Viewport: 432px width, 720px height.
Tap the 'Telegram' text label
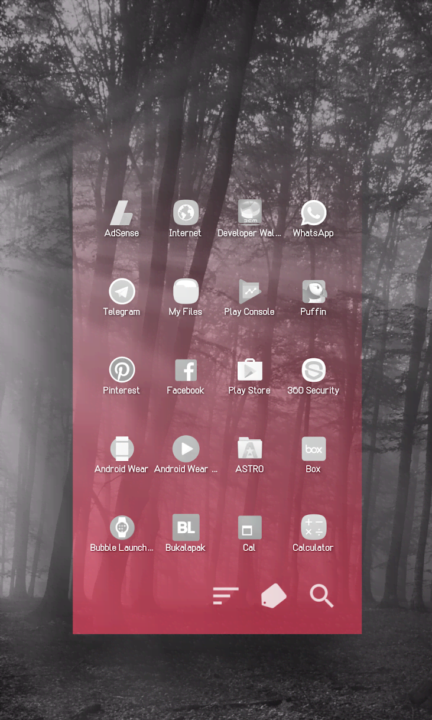122,312
